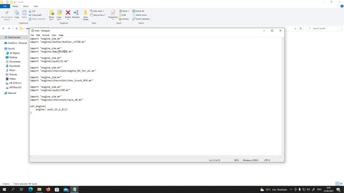Launch Microsoft Edge from the taskbar

(31, 189)
